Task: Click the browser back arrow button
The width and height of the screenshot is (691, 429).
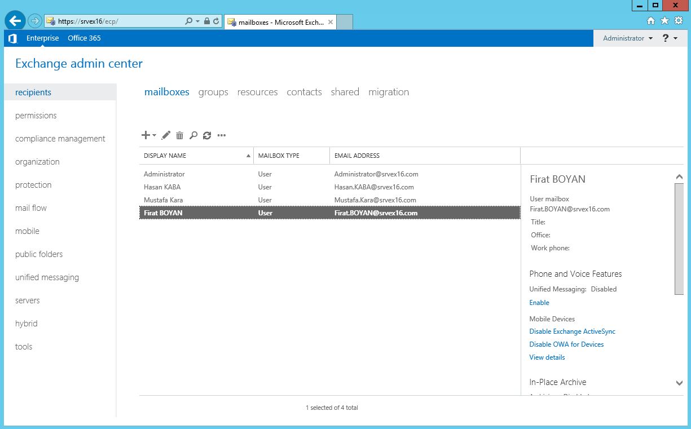Action: [x=15, y=21]
